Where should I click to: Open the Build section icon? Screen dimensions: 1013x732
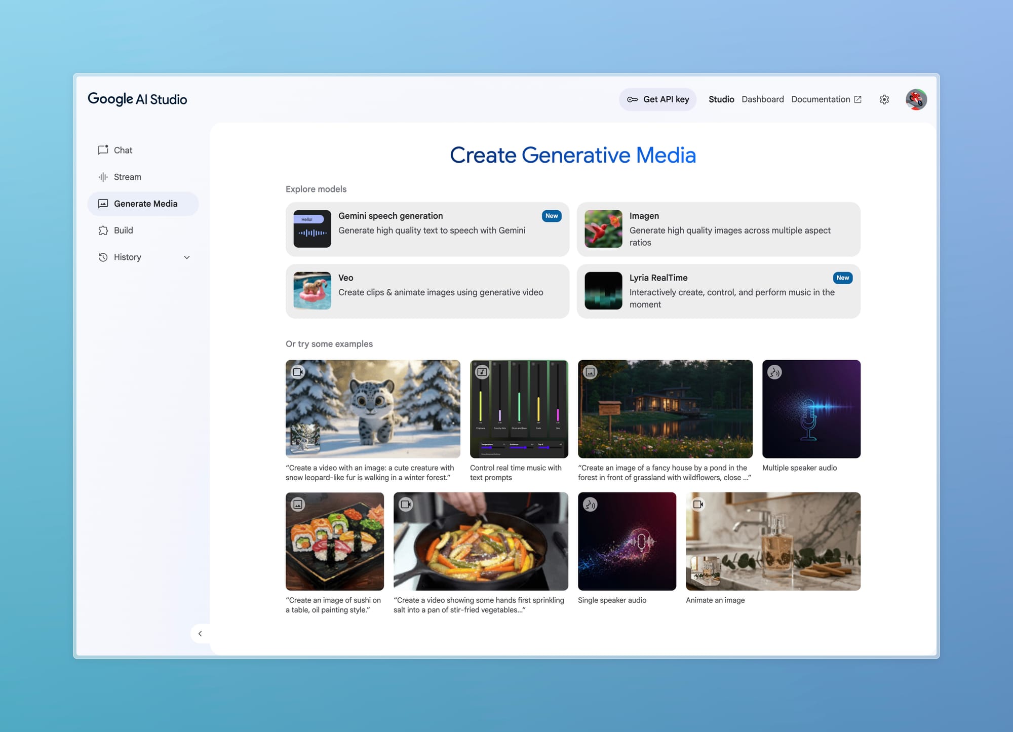pyautogui.click(x=103, y=230)
